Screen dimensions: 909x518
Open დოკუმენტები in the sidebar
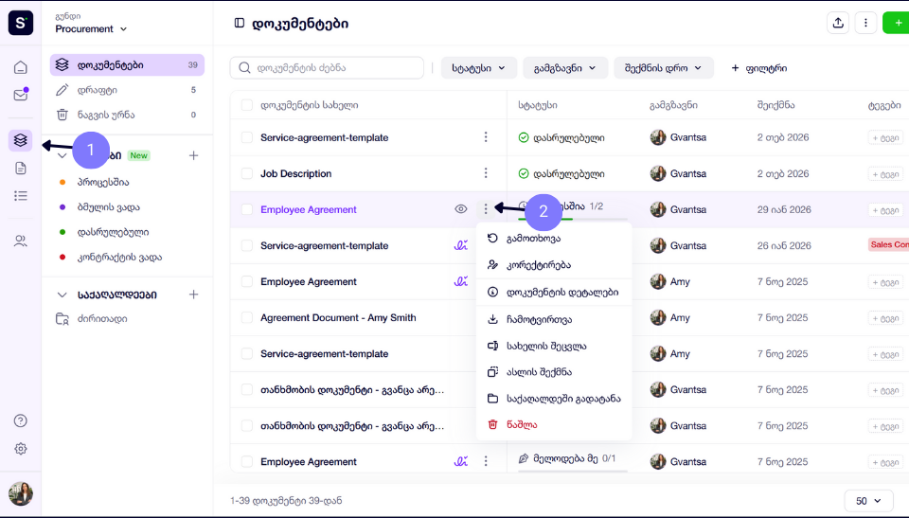coord(127,65)
